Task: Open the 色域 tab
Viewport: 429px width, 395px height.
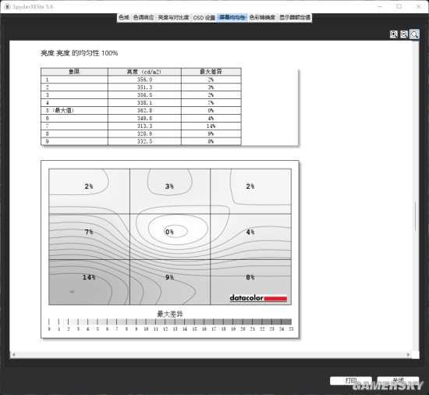Action: point(124,17)
